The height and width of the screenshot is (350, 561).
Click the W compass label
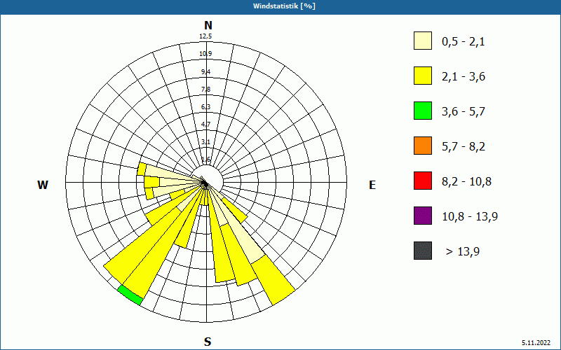tap(43, 185)
